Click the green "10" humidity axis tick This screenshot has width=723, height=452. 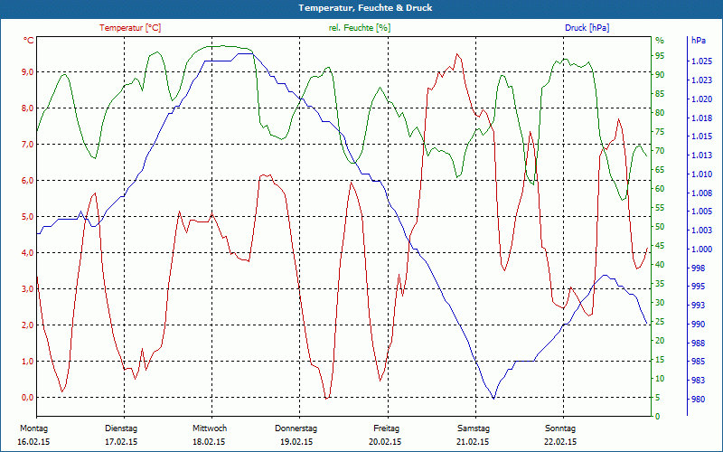pyautogui.click(x=661, y=379)
